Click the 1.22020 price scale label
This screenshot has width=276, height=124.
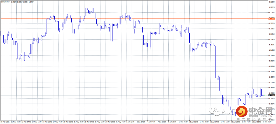(272, 23)
